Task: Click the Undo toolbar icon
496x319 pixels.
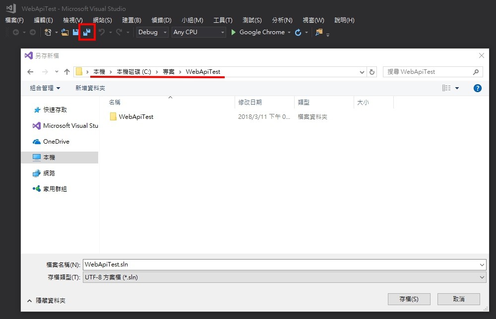Action: (x=102, y=32)
